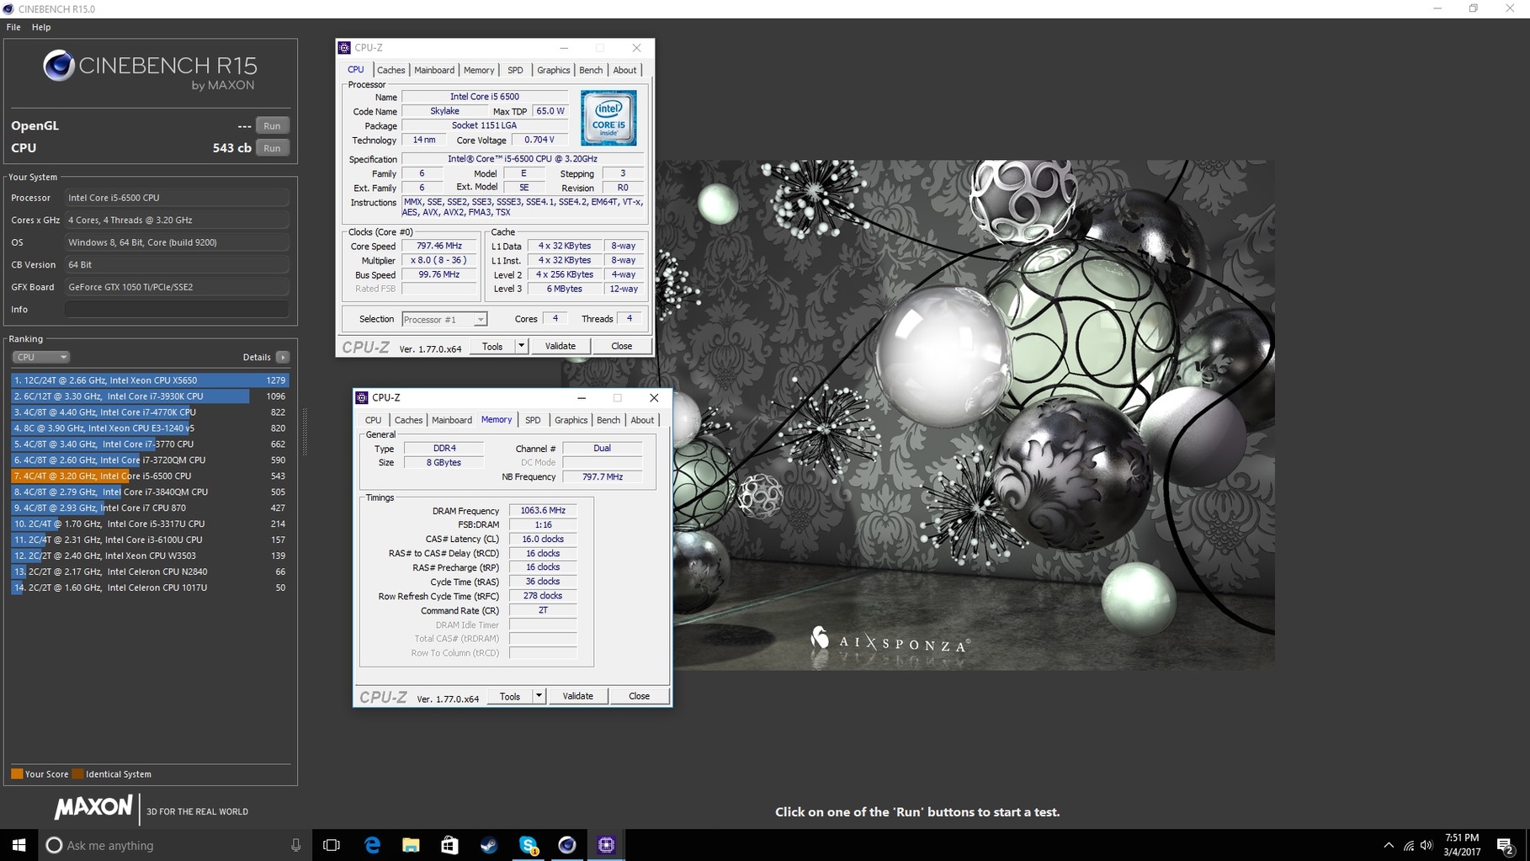The width and height of the screenshot is (1530, 861).
Task: Click Validate in upper CPU-Z window
Action: [x=560, y=346]
